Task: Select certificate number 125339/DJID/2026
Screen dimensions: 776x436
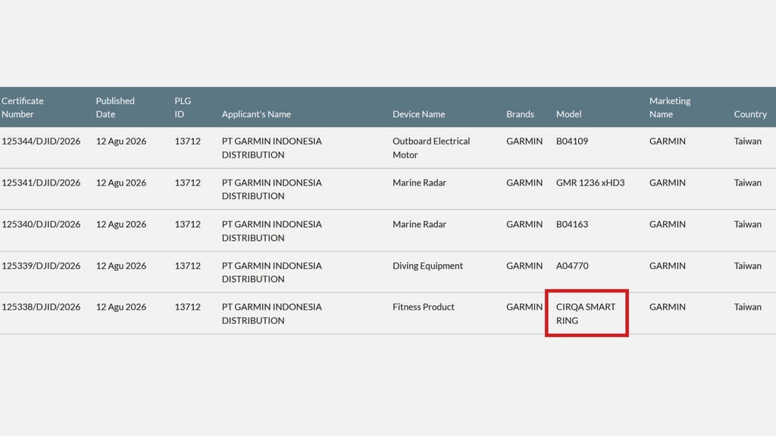Action: click(x=41, y=266)
